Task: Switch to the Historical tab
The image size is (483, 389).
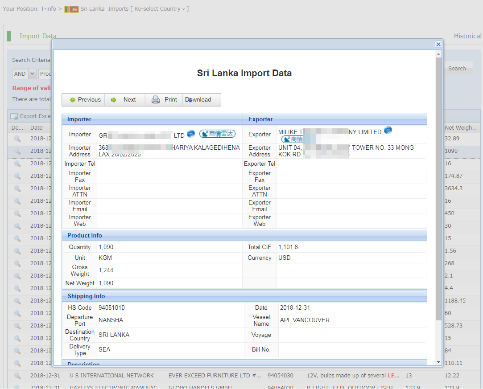Action: [467, 36]
